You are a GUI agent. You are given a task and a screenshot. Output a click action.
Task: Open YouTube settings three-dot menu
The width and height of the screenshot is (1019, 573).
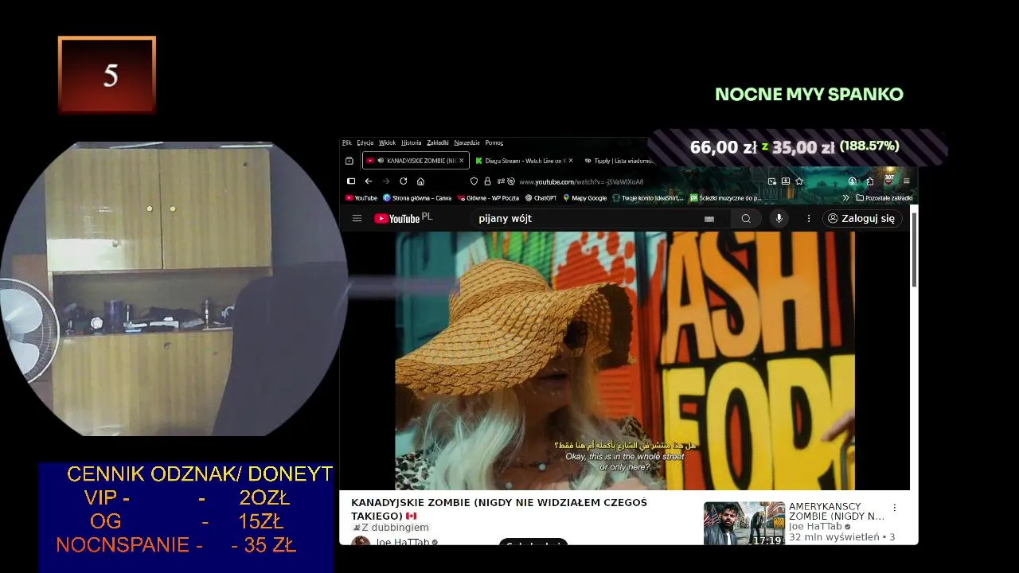tap(809, 218)
